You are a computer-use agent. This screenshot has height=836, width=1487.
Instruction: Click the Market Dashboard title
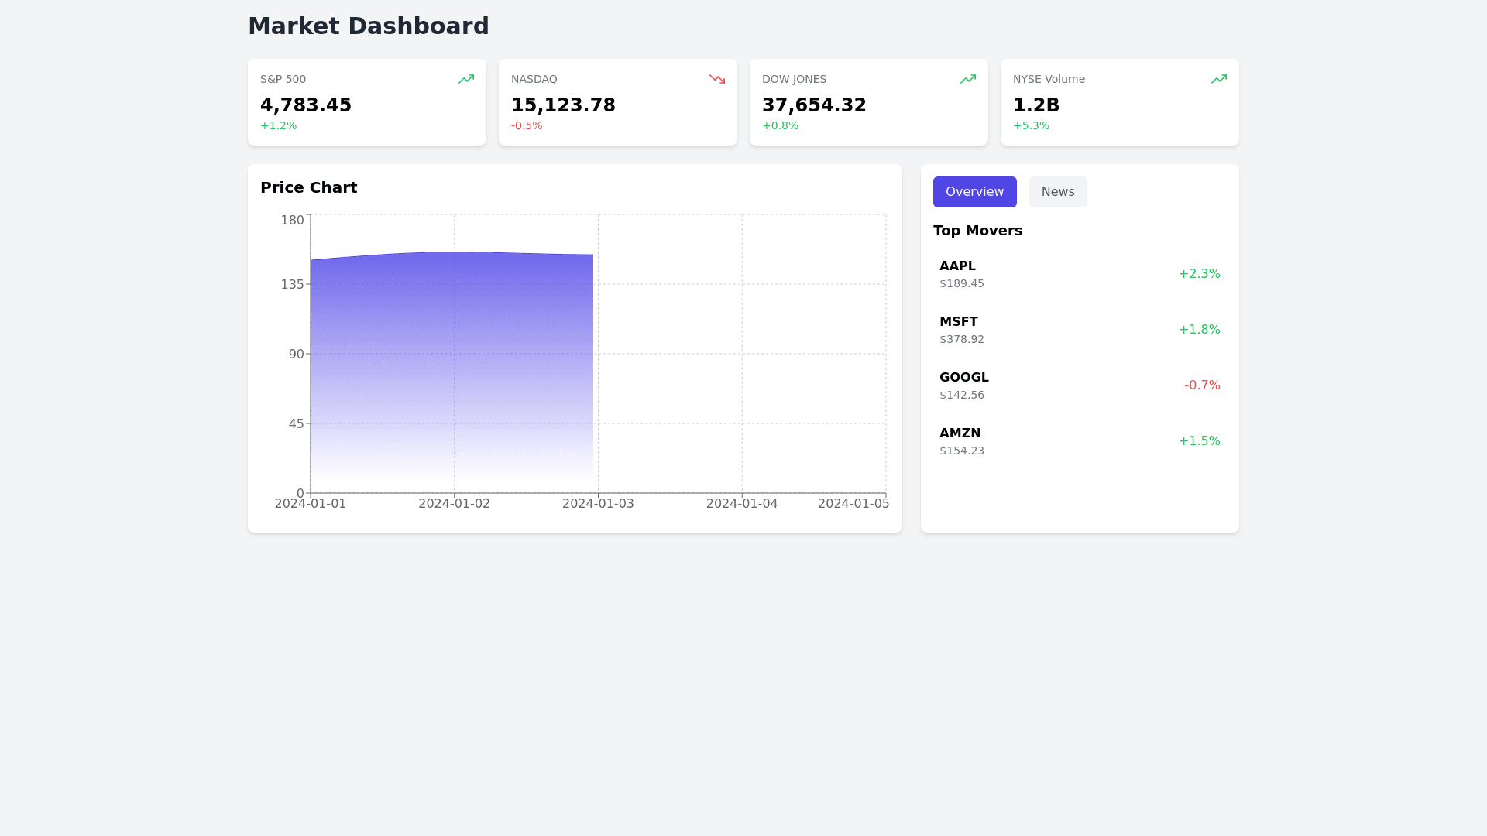point(368,26)
